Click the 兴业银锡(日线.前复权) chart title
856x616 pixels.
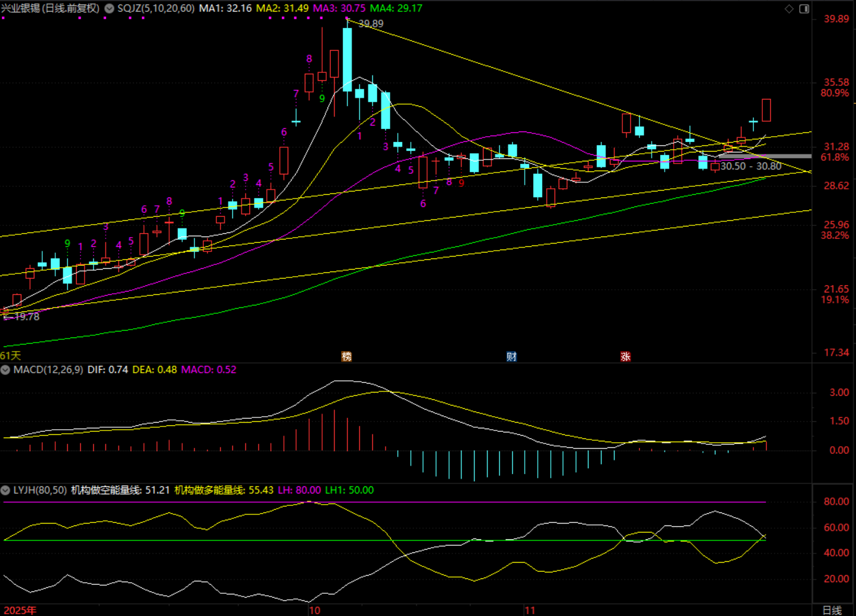click(x=51, y=8)
